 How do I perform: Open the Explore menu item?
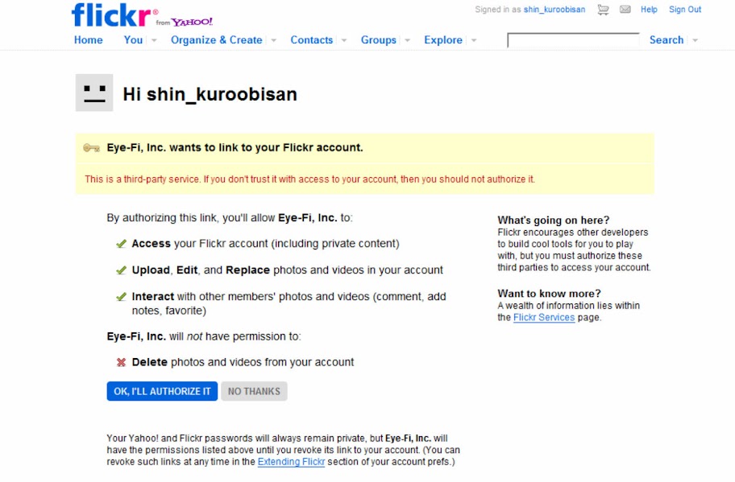pyautogui.click(x=443, y=40)
